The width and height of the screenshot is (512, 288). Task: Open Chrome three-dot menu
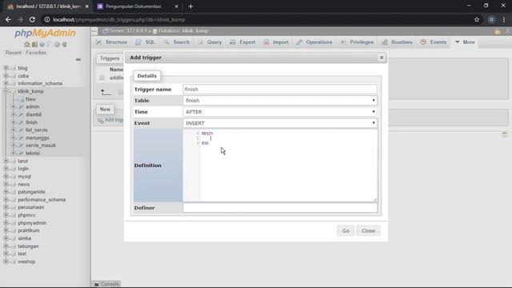coord(504,19)
